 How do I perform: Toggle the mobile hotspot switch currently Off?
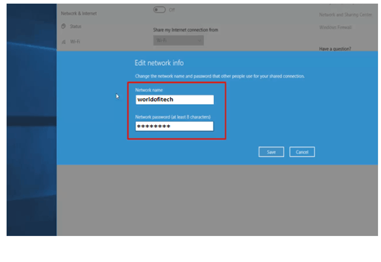159,10
